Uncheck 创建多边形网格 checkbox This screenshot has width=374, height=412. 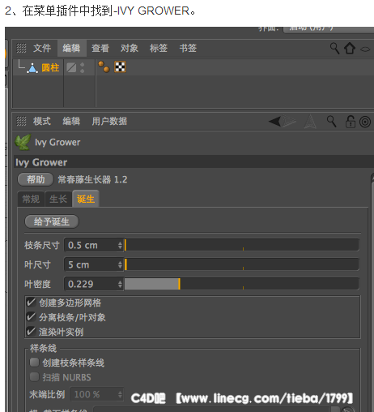(x=31, y=303)
